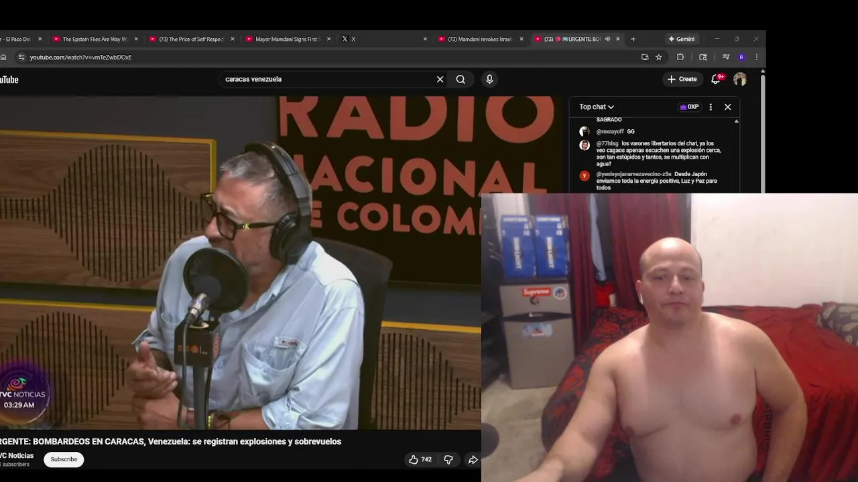Open a new browser tab
This screenshot has width=858, height=482.
tap(633, 39)
